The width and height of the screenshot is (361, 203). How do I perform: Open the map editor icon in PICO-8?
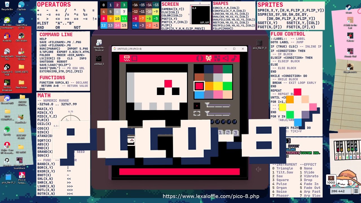click(x=217, y=58)
